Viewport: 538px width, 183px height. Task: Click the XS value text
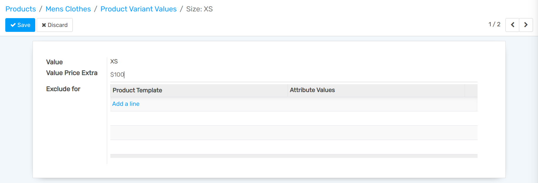[114, 62]
